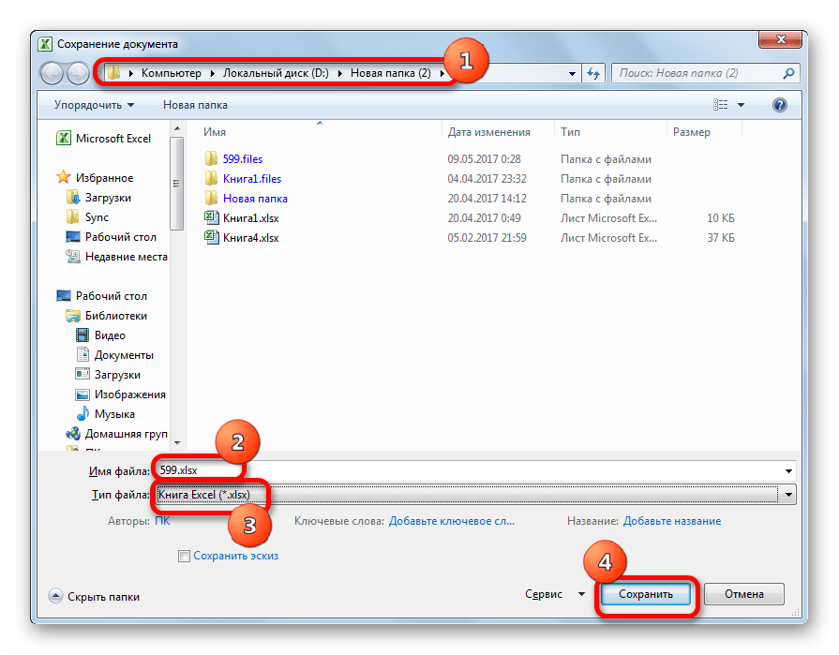Click Локальный диск (D:) in the path
Image resolution: width=839 pixels, height=655 pixels.
(276, 73)
